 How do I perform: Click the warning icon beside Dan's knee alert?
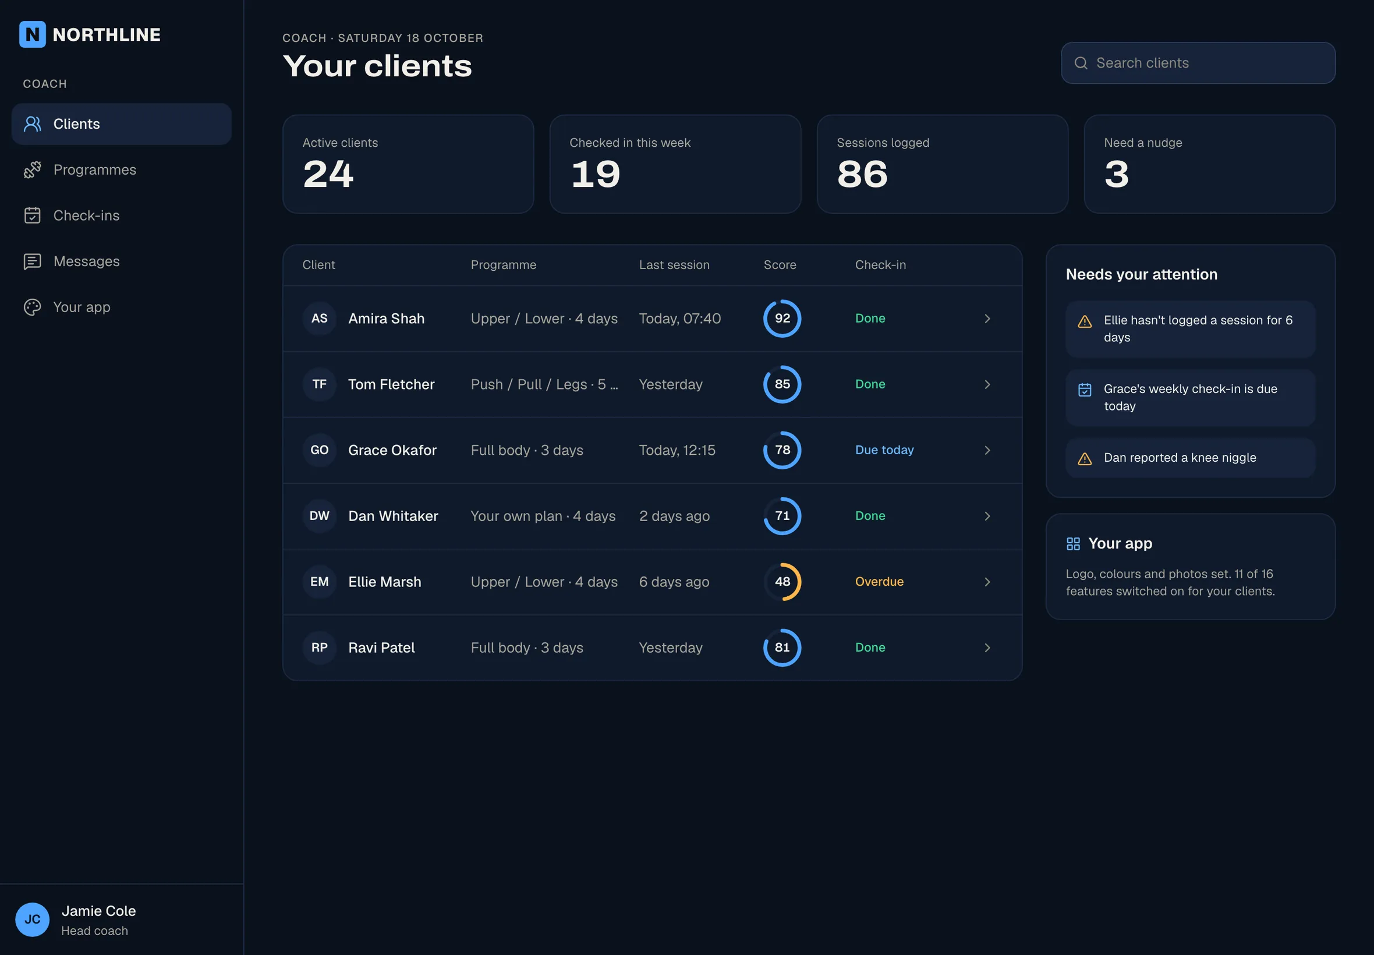pyautogui.click(x=1085, y=459)
